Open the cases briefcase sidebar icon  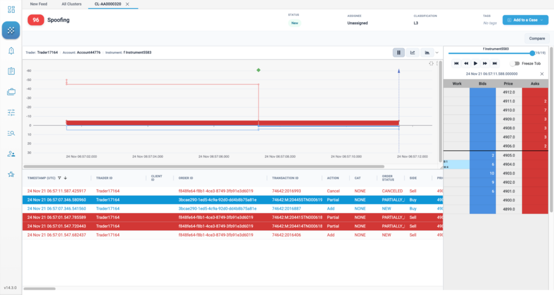11,92
